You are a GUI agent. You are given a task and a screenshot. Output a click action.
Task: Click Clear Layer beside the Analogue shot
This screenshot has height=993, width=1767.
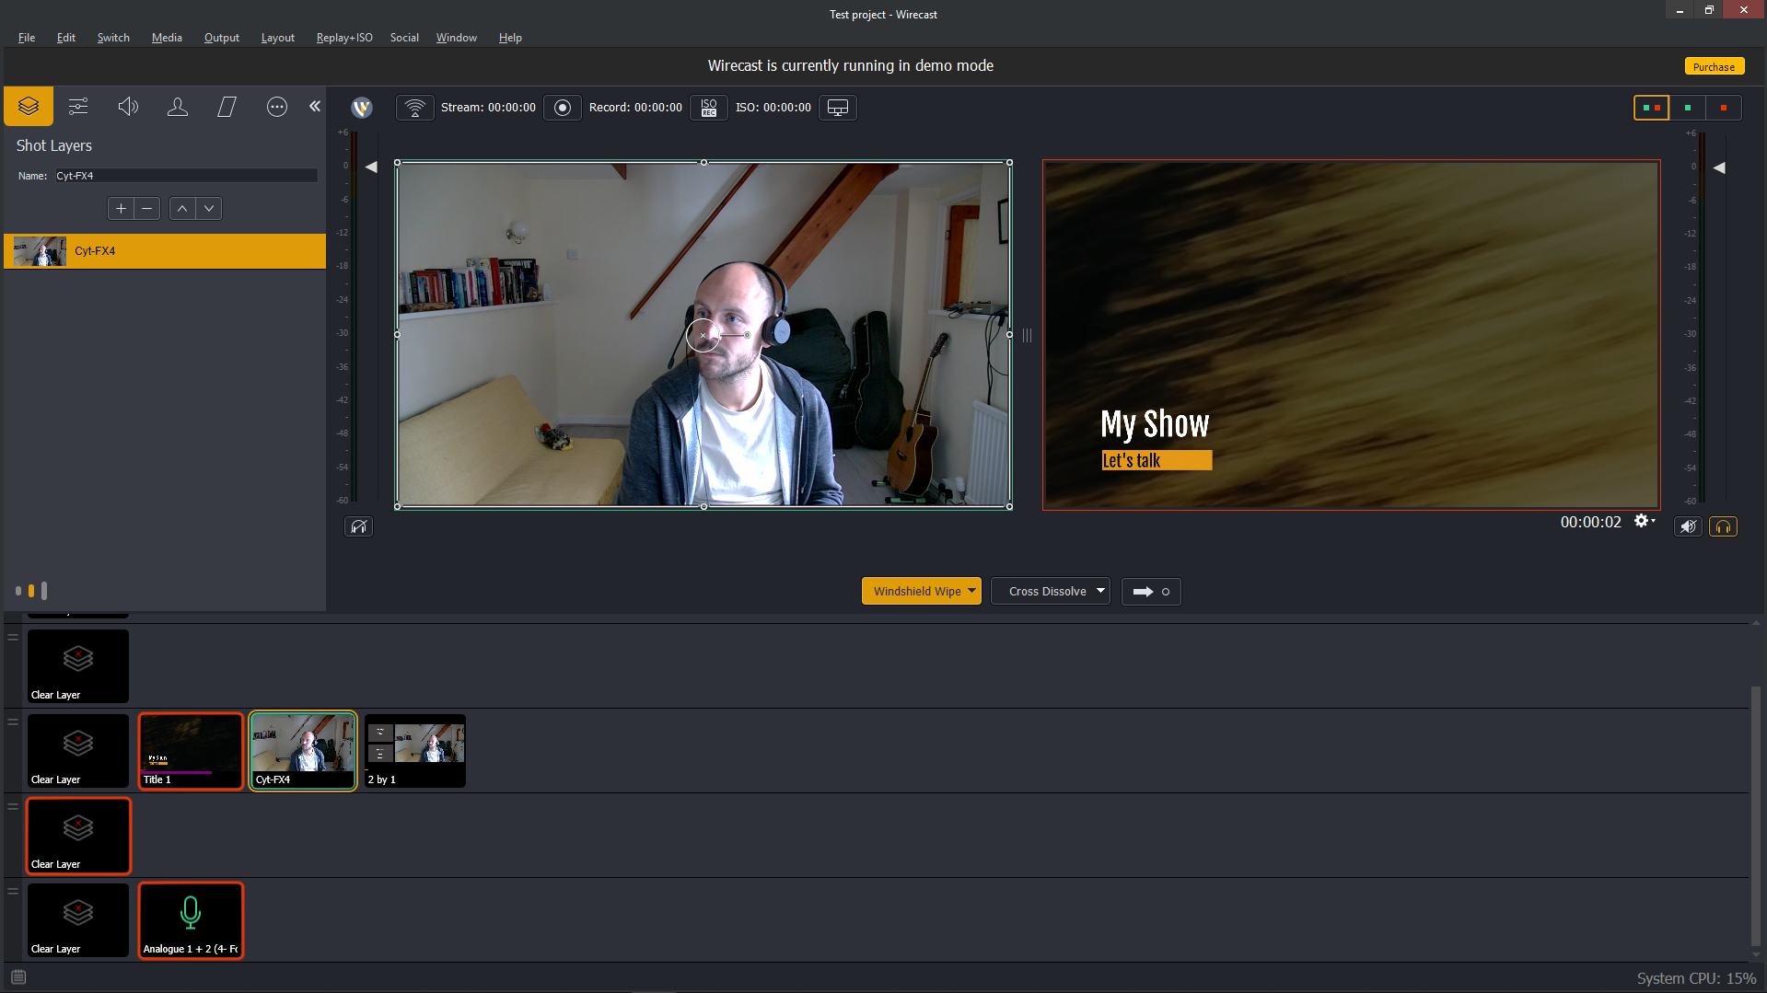coord(78,920)
